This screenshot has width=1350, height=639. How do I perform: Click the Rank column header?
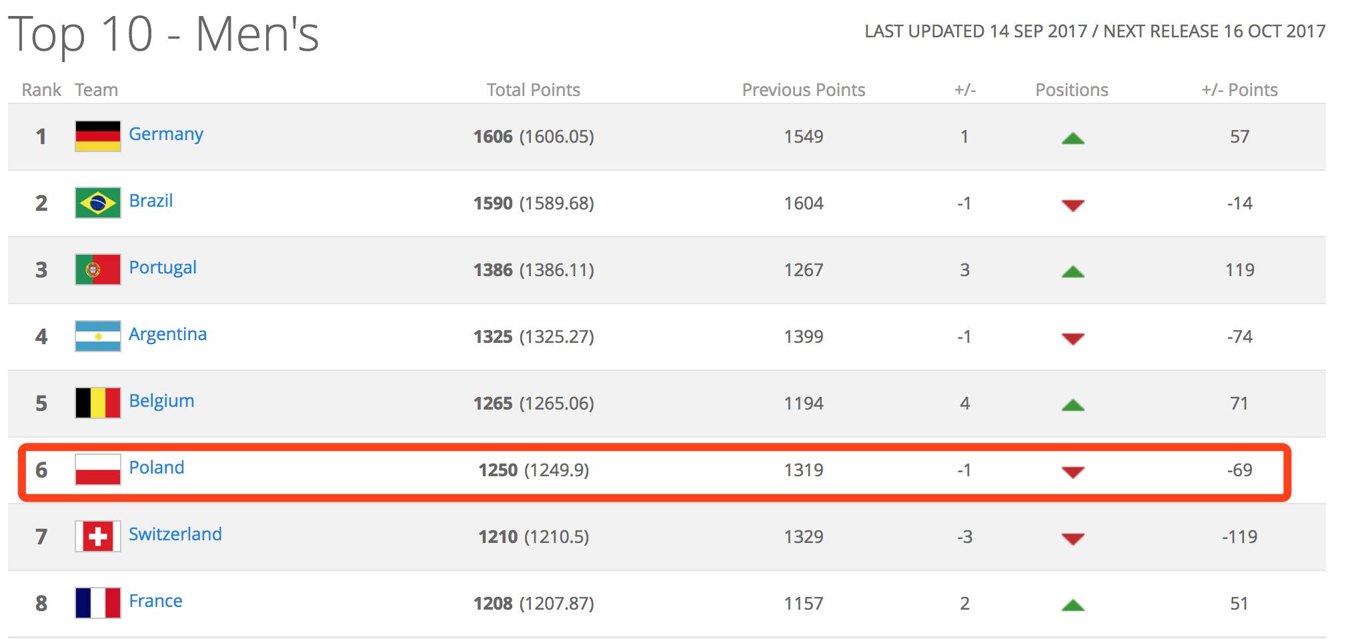[41, 90]
